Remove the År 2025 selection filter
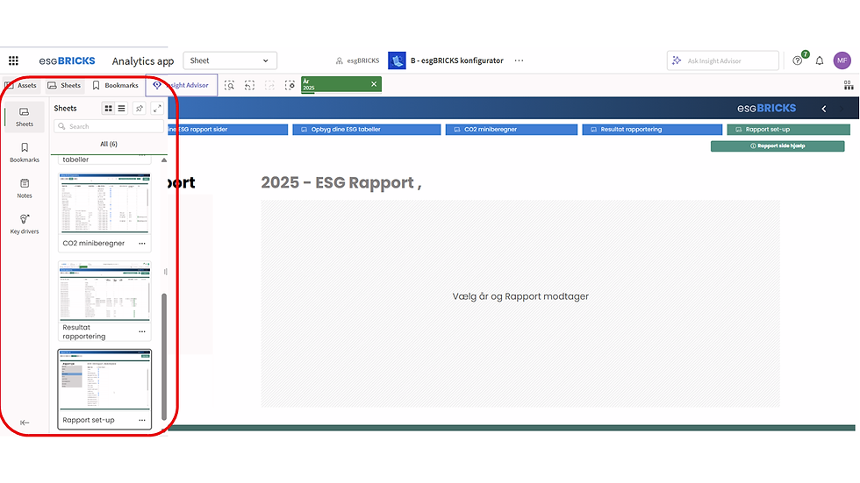The image size is (860, 483). (x=374, y=84)
